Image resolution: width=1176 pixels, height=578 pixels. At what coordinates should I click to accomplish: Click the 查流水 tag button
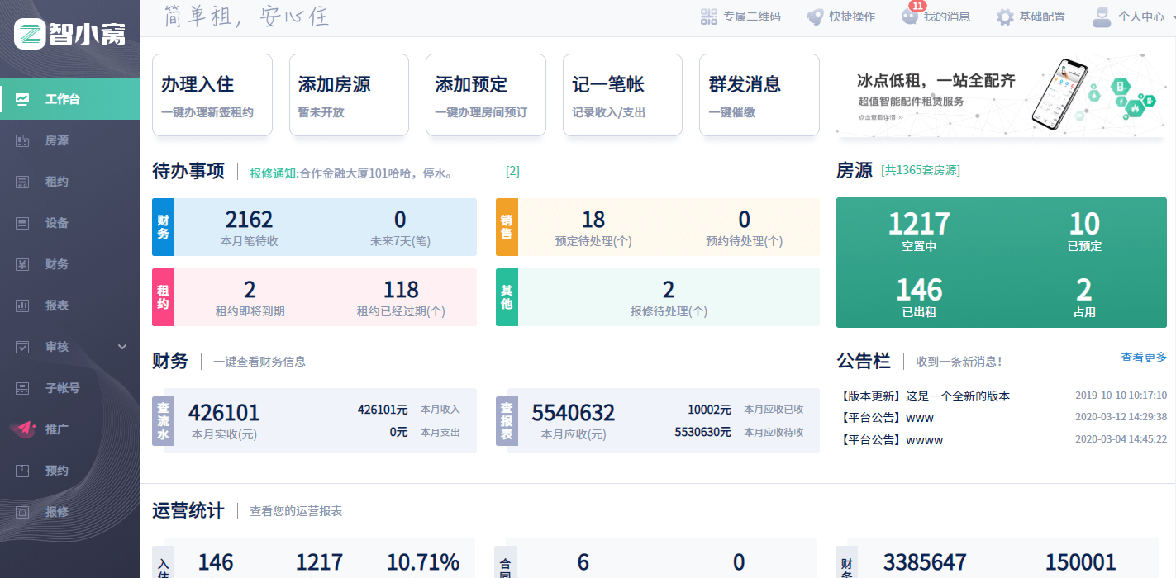tap(164, 421)
